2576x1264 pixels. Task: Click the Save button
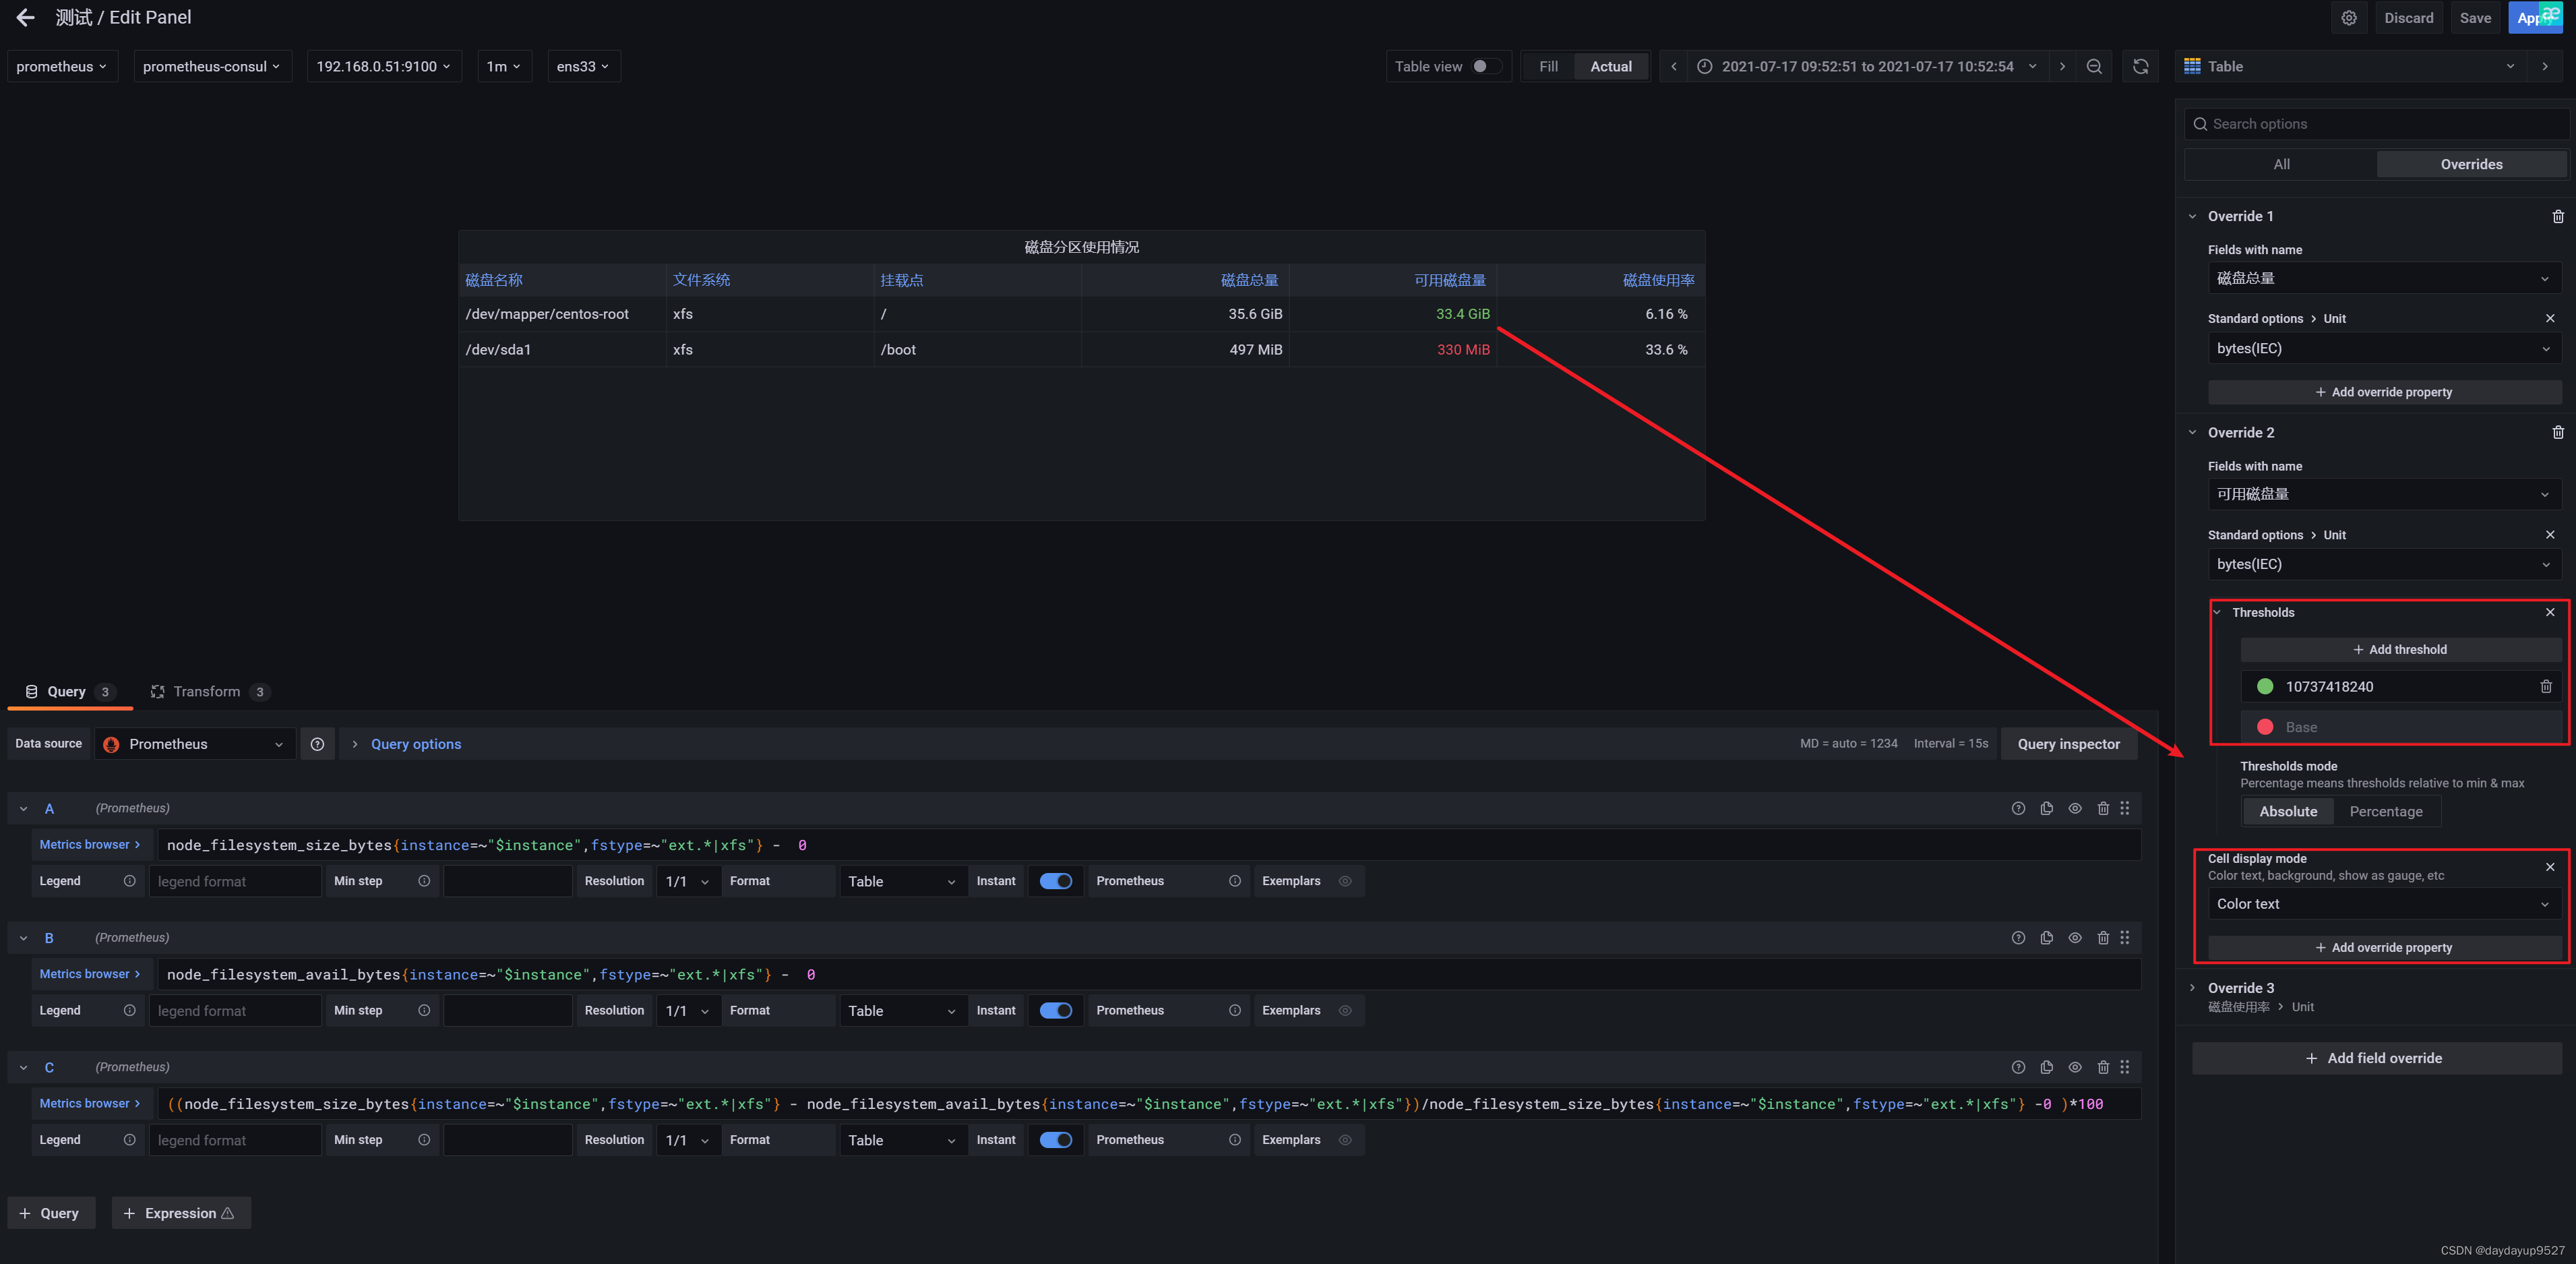pyautogui.click(x=2475, y=18)
